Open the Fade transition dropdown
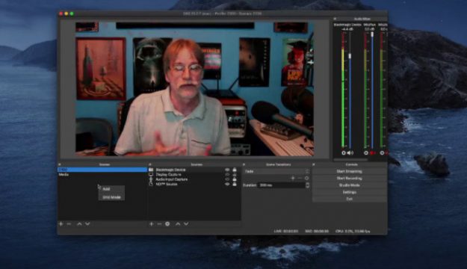The image size is (467, 269). [276, 171]
